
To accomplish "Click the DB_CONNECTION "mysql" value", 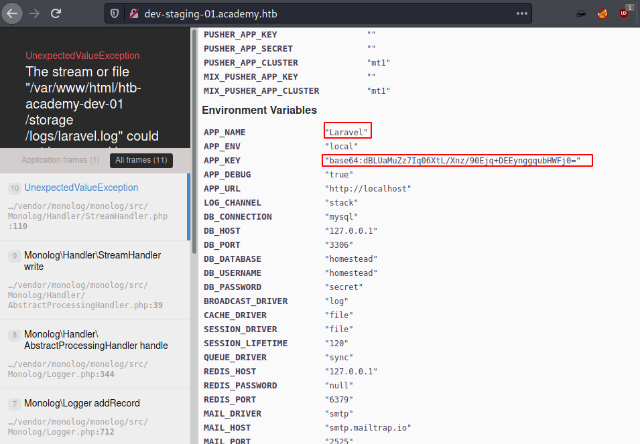I will (x=341, y=217).
